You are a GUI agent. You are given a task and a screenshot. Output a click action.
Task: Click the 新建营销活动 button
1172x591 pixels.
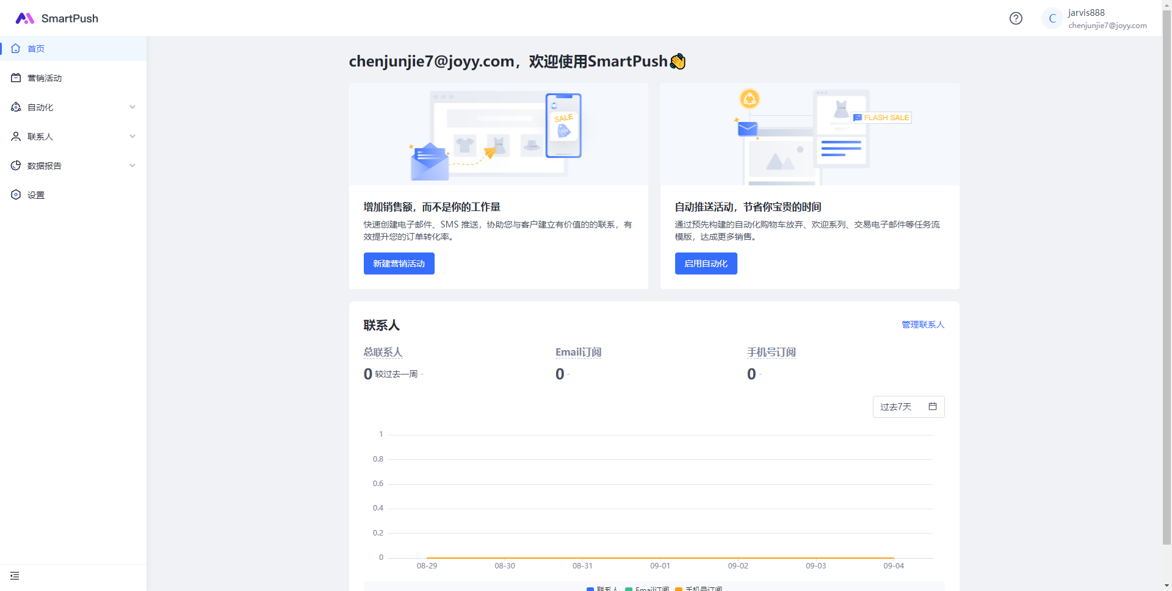(x=399, y=263)
